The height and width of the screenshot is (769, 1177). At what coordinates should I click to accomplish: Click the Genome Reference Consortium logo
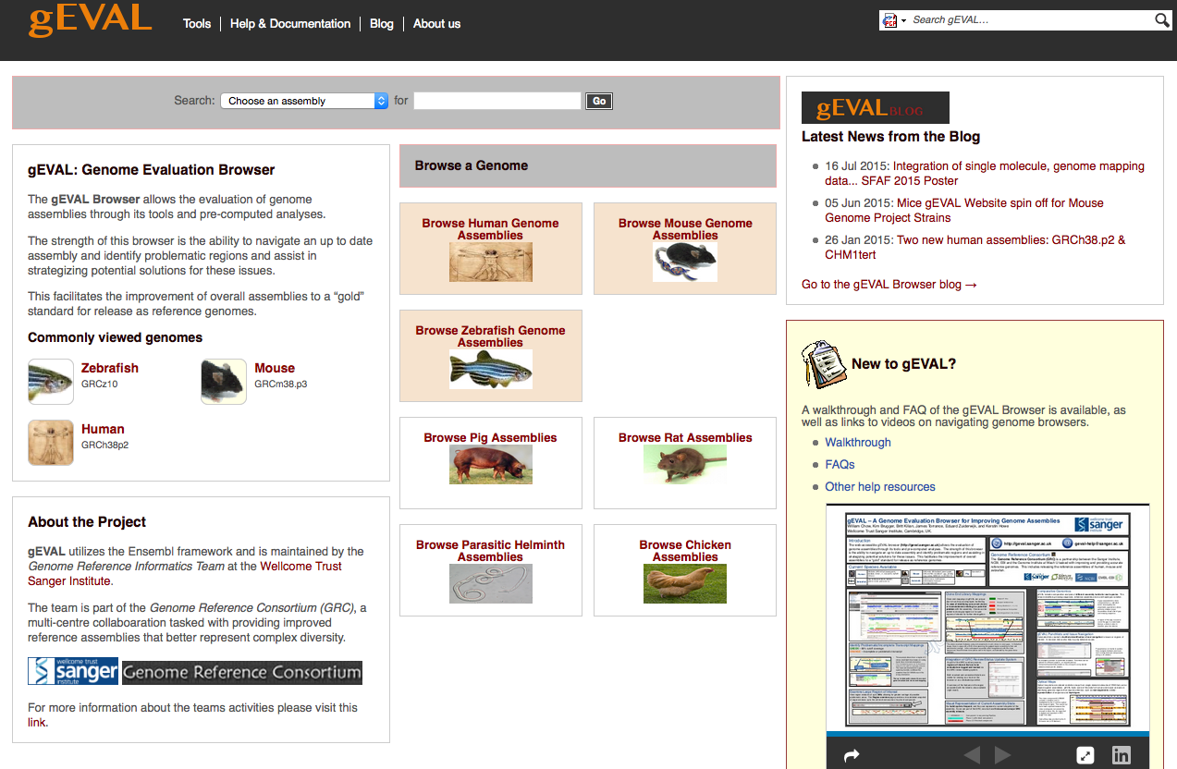coord(242,672)
